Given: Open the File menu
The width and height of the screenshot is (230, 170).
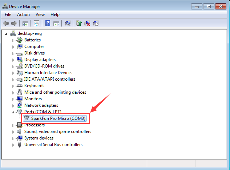Looking at the screenshot, I should click(x=8, y=15).
